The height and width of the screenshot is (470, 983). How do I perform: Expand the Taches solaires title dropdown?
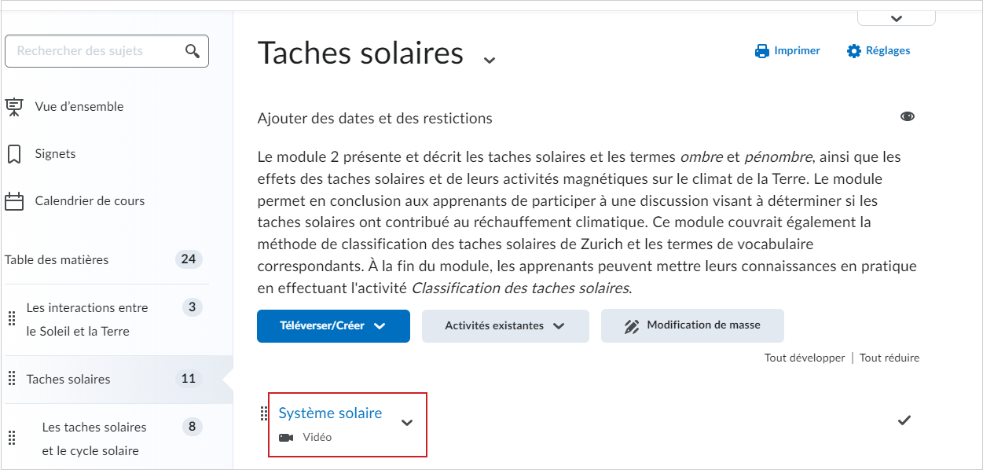[x=490, y=60]
